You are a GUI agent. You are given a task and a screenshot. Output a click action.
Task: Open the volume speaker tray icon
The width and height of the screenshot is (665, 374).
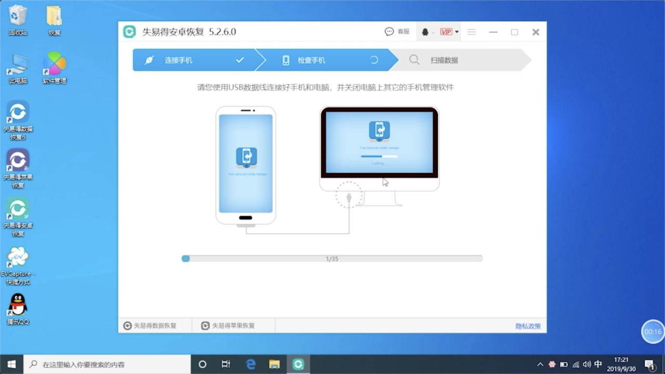[x=587, y=365]
